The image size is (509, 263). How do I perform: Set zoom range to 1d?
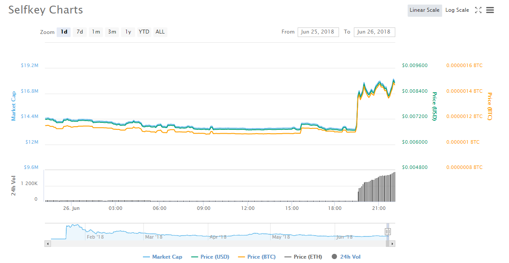(64, 32)
